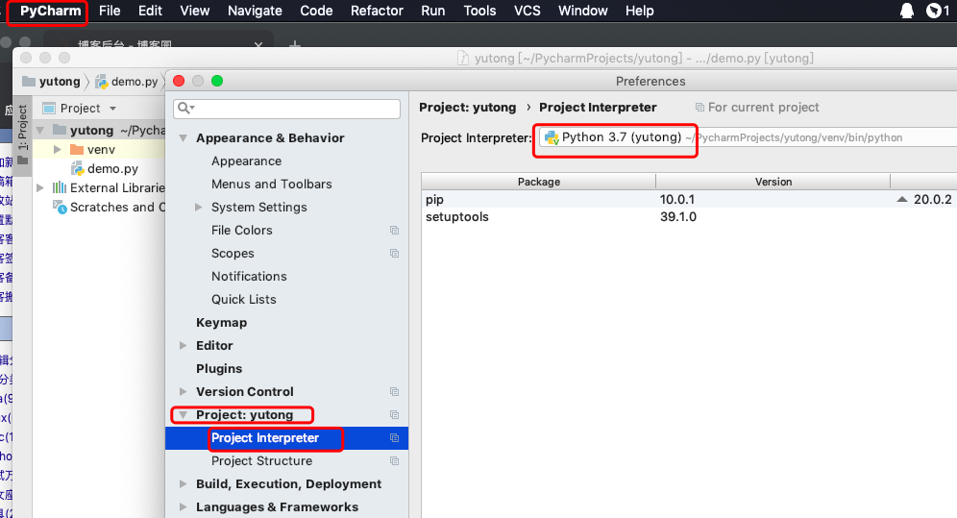Viewport: 957px width, 518px height.
Task: Open Menus and Toolbars settings
Action: click(x=272, y=185)
